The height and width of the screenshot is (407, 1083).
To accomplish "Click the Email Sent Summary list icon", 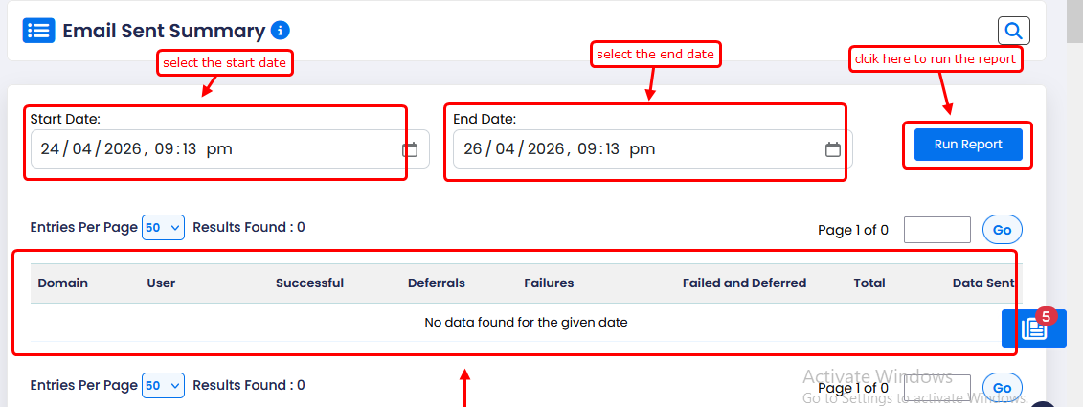I will pyautogui.click(x=39, y=31).
